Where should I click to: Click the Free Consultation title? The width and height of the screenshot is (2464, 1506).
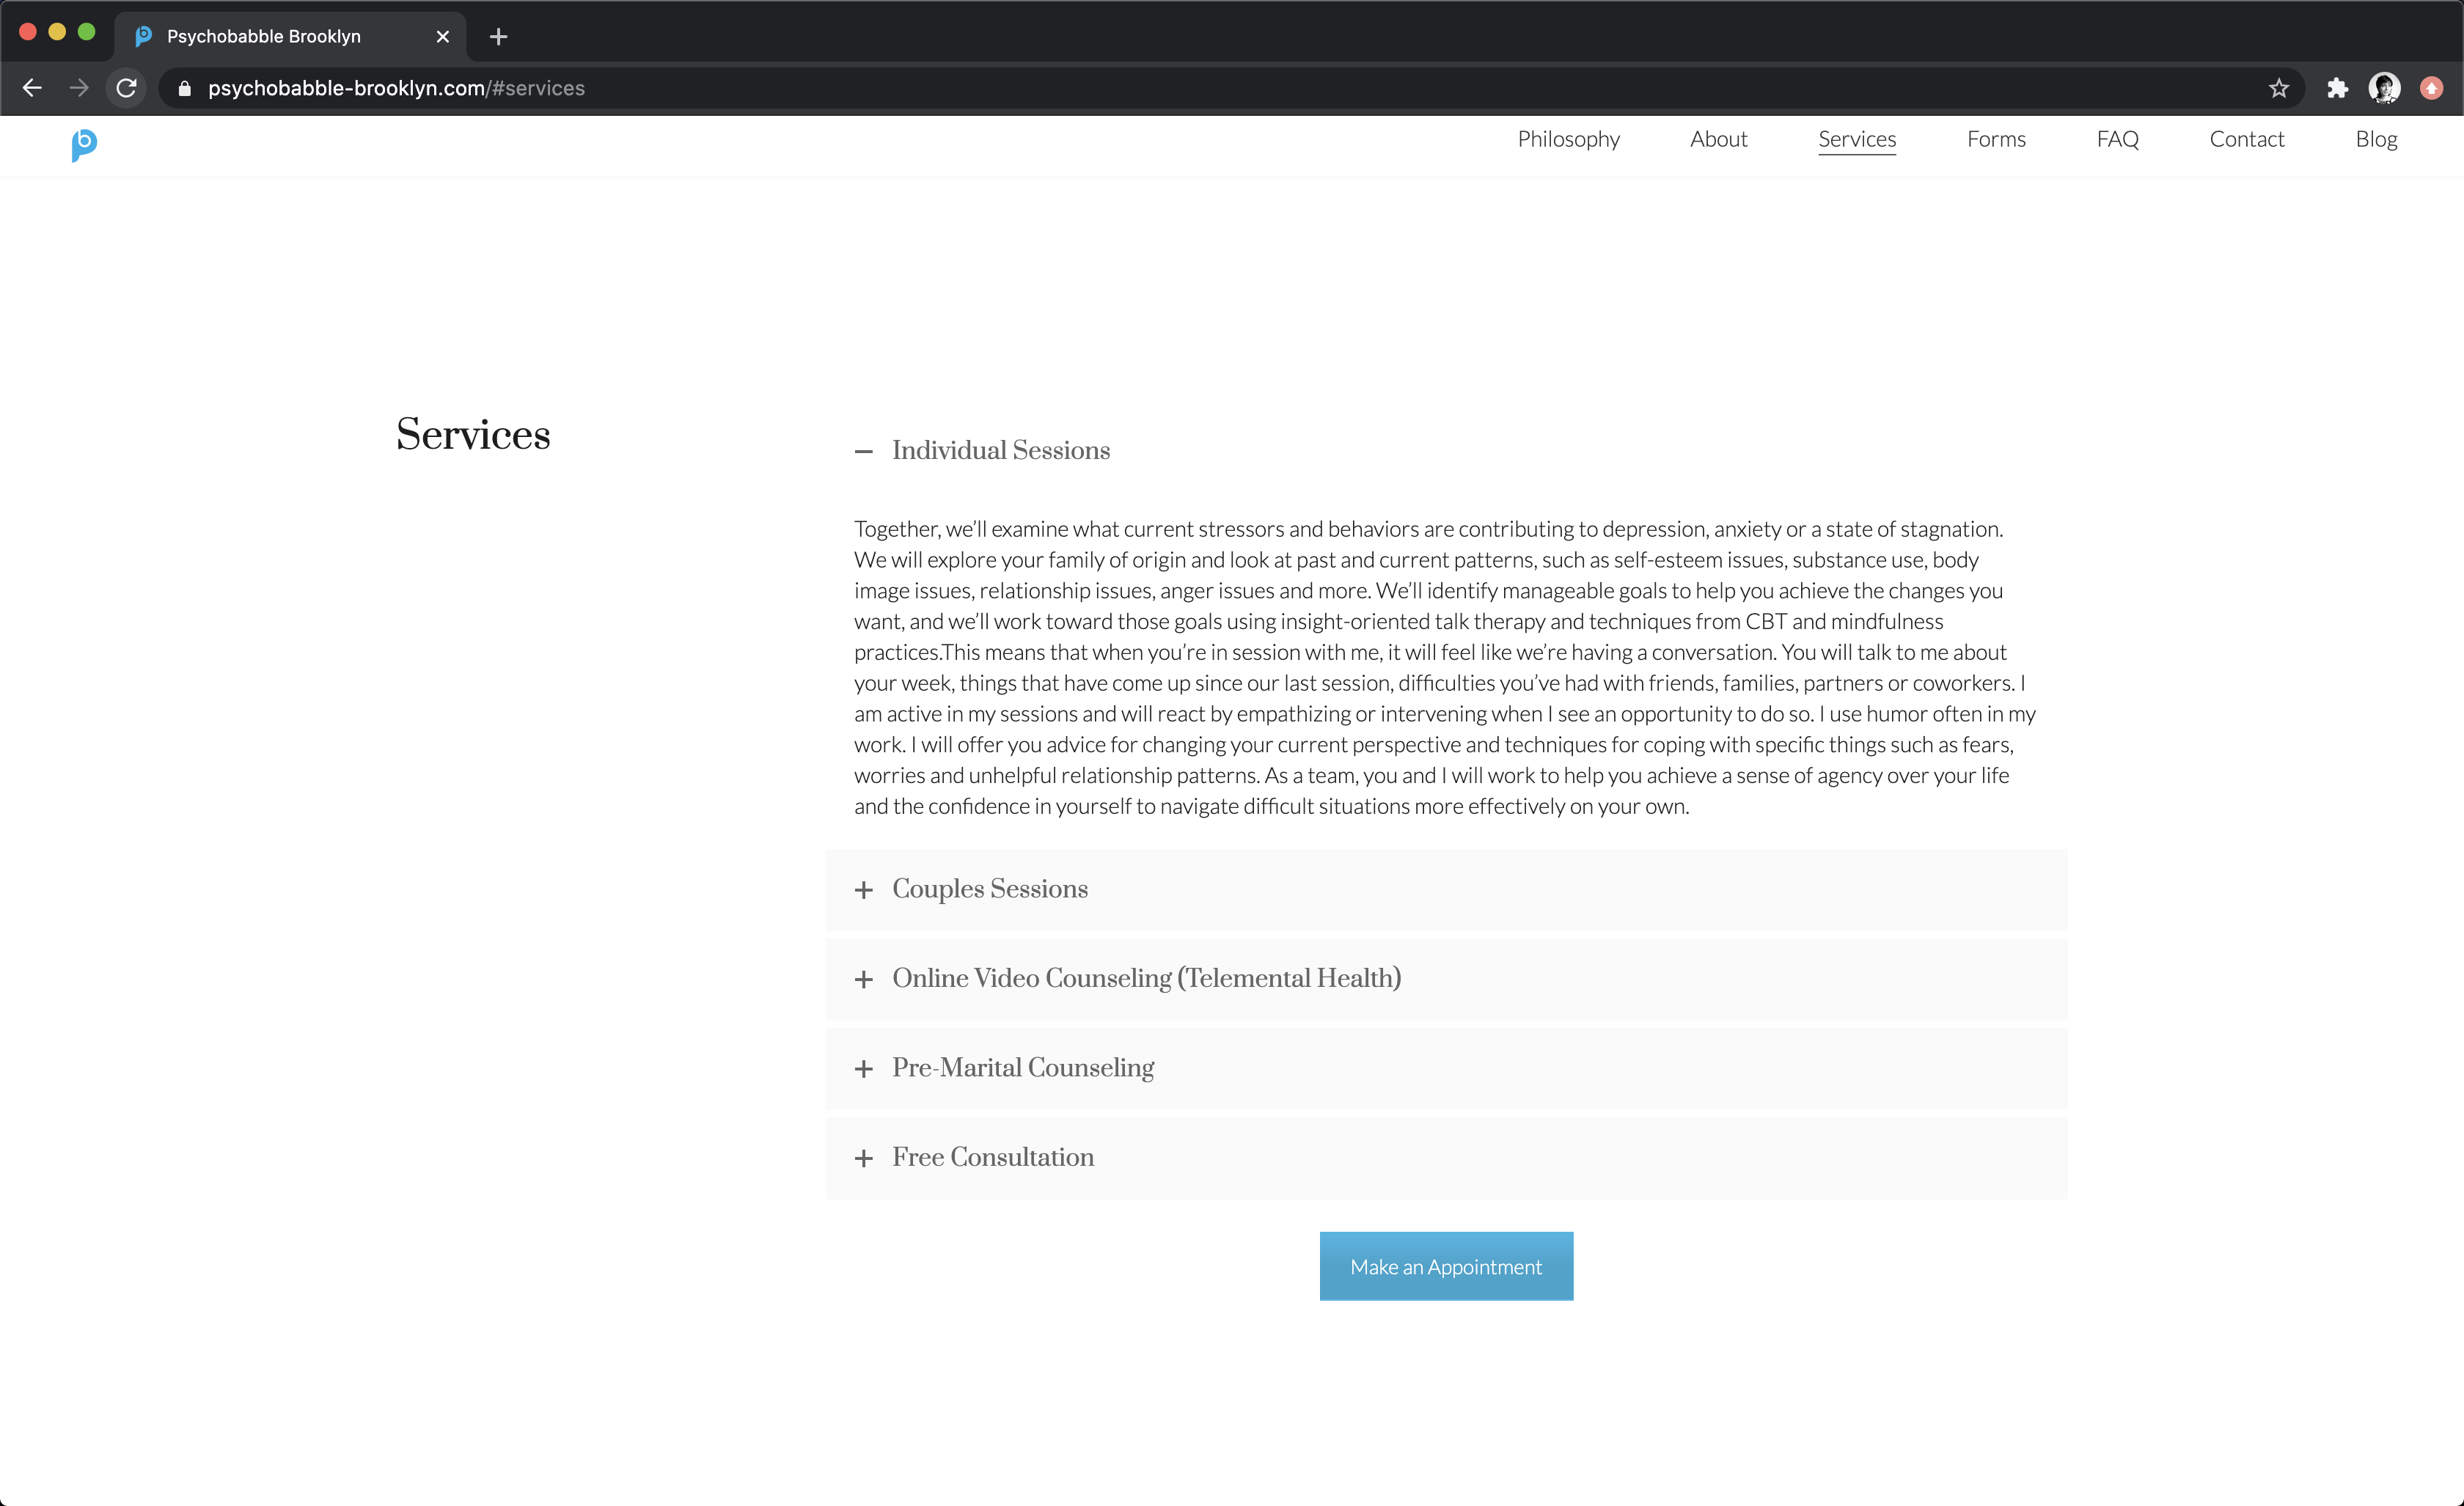(993, 1157)
